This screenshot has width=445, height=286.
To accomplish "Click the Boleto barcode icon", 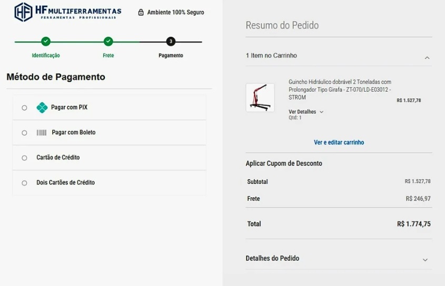I will coord(42,133).
